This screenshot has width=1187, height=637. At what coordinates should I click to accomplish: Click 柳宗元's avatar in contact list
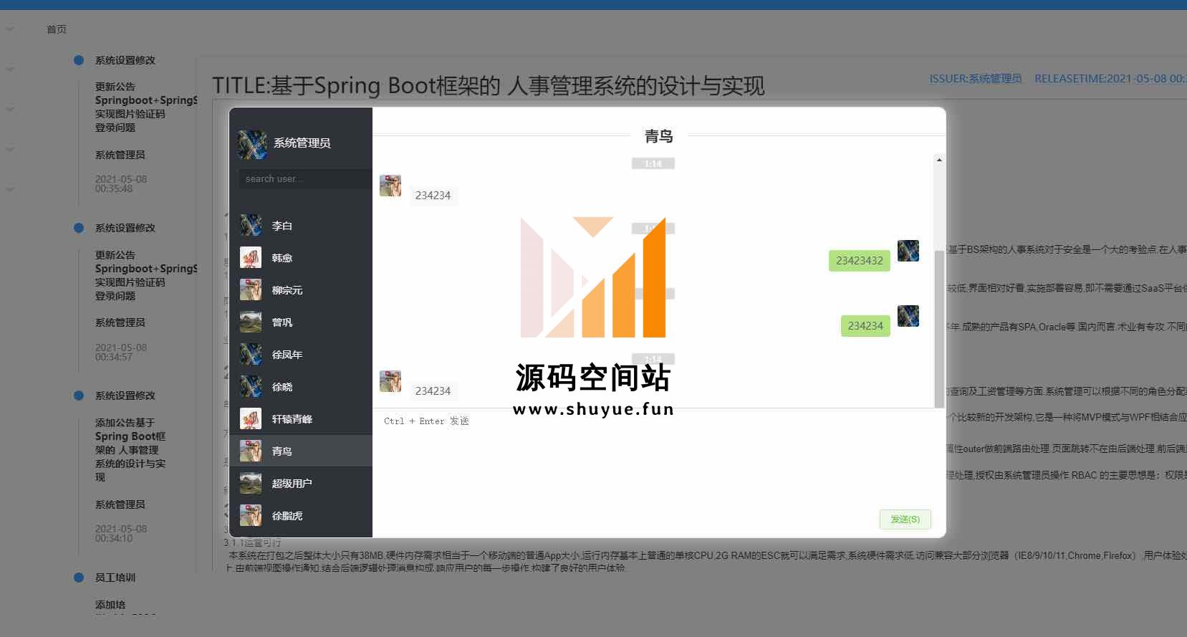point(251,289)
